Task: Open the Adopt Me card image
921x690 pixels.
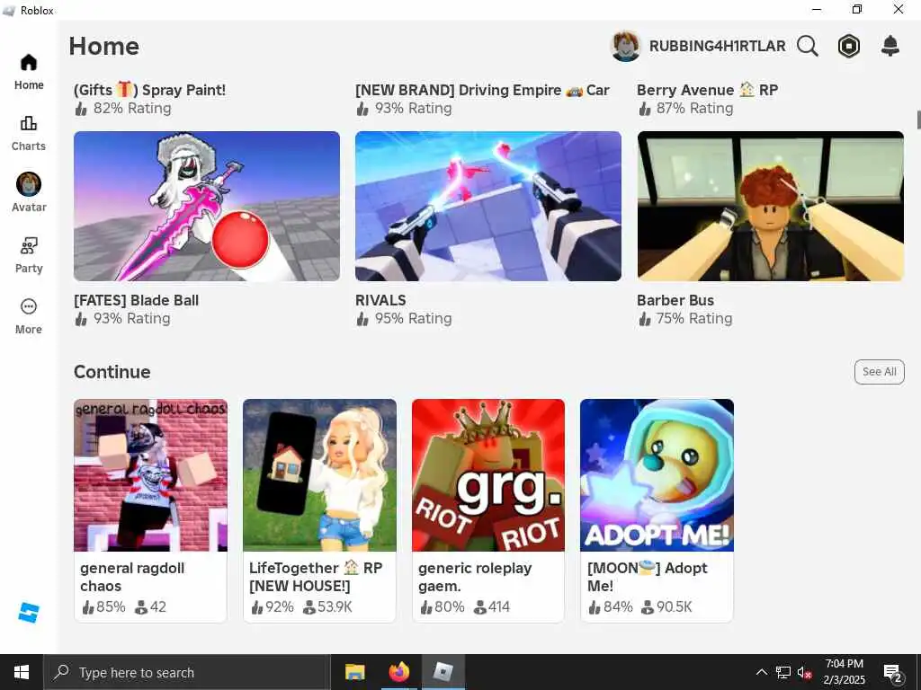Action: [657, 475]
